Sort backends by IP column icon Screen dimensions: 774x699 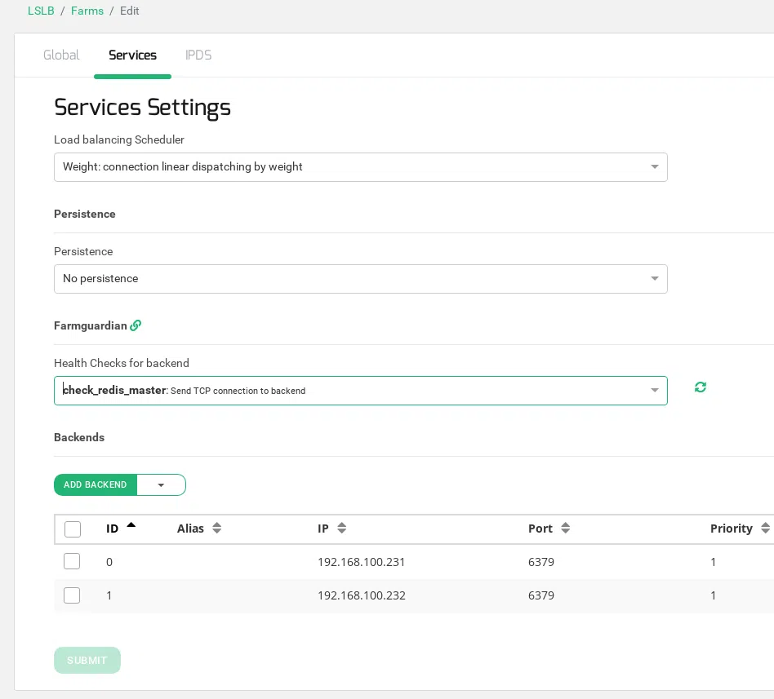point(341,529)
